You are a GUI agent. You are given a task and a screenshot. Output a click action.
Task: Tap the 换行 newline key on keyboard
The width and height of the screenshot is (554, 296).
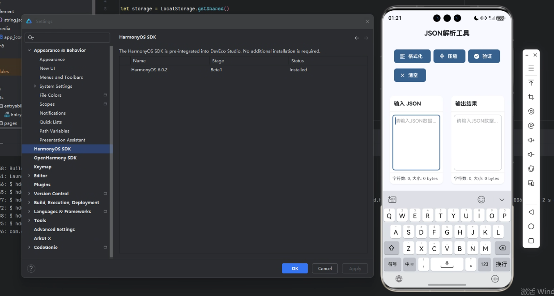pyautogui.click(x=501, y=264)
